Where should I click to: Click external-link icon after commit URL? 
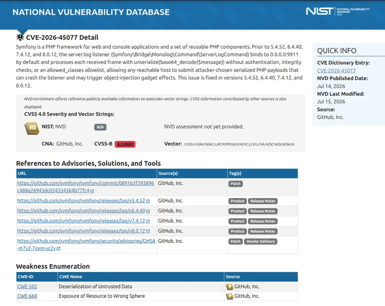pos(92,191)
